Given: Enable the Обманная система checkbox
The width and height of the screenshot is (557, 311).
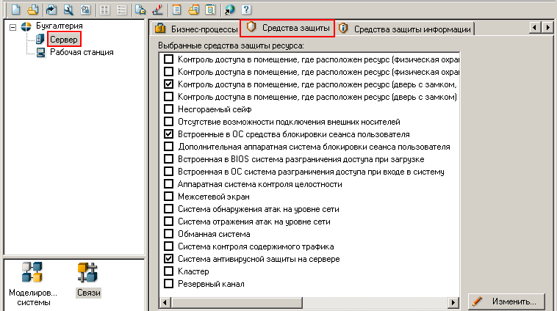Looking at the screenshot, I should click(168, 234).
